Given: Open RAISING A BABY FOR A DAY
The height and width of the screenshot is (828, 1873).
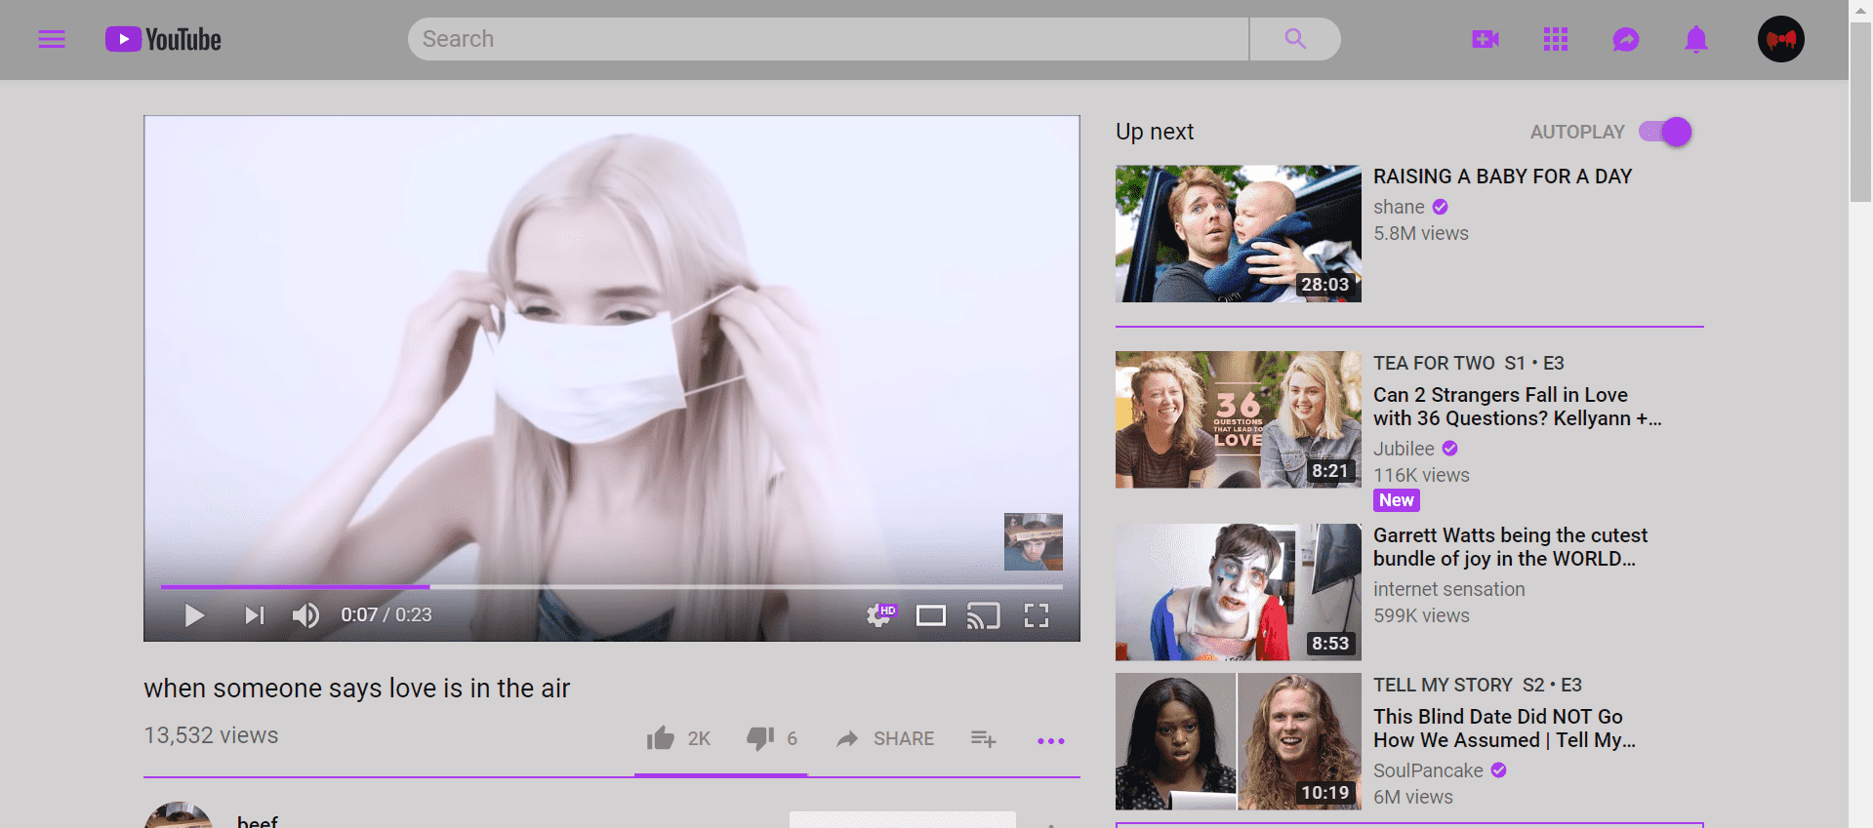Looking at the screenshot, I should pyautogui.click(x=1501, y=177).
